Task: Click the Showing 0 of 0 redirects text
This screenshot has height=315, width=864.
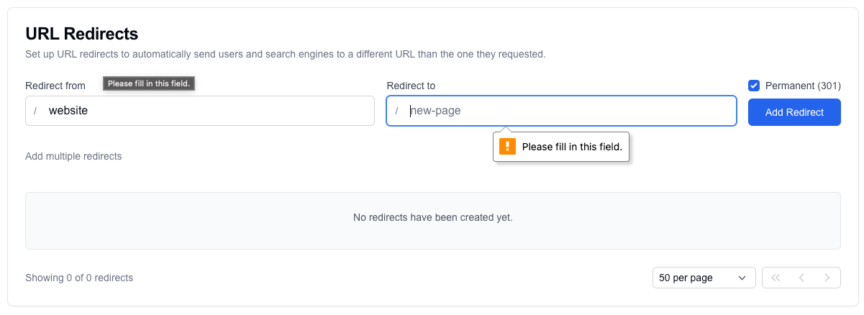Action: click(x=79, y=278)
